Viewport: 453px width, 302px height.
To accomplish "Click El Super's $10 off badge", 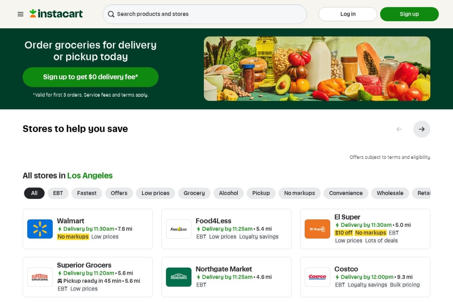I will point(344,233).
